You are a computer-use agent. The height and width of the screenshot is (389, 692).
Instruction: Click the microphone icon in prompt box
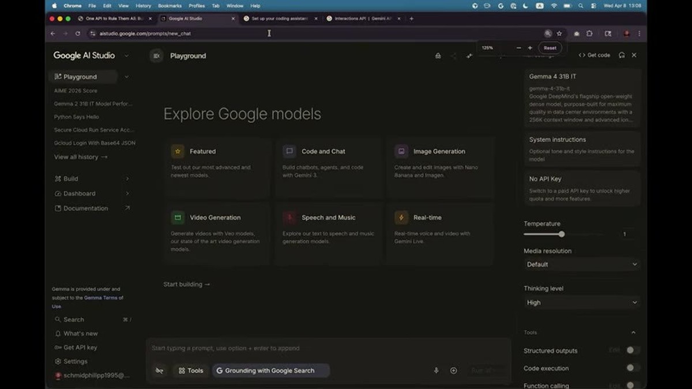coord(436,371)
